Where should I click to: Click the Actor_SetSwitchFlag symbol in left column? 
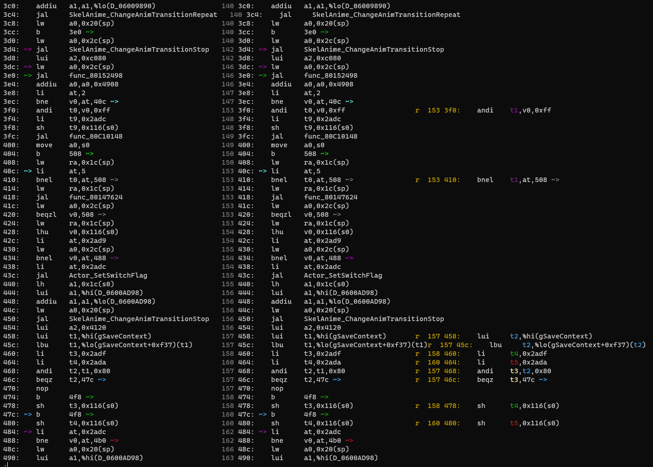click(x=108, y=275)
